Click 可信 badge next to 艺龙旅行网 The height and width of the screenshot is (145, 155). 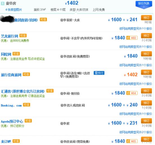[23, 36]
